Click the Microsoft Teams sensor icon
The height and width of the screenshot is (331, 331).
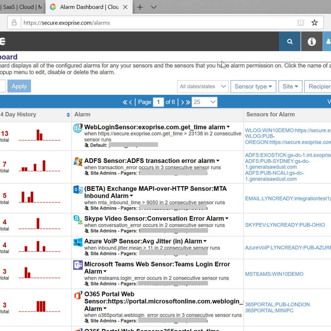coord(78,265)
